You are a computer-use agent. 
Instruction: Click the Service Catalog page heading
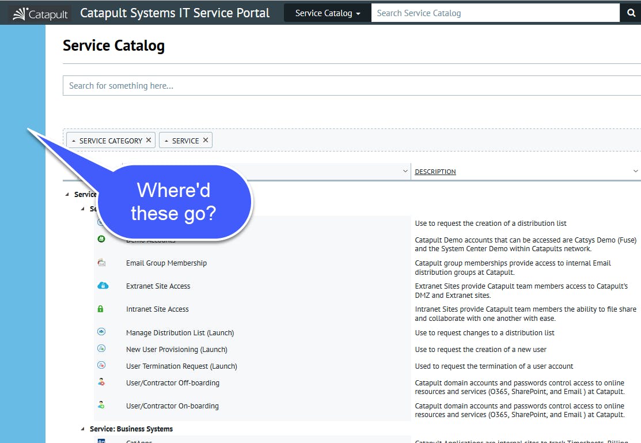click(x=113, y=46)
